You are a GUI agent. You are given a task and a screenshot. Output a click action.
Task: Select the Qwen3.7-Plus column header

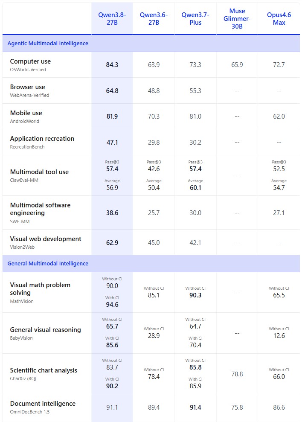click(x=195, y=19)
